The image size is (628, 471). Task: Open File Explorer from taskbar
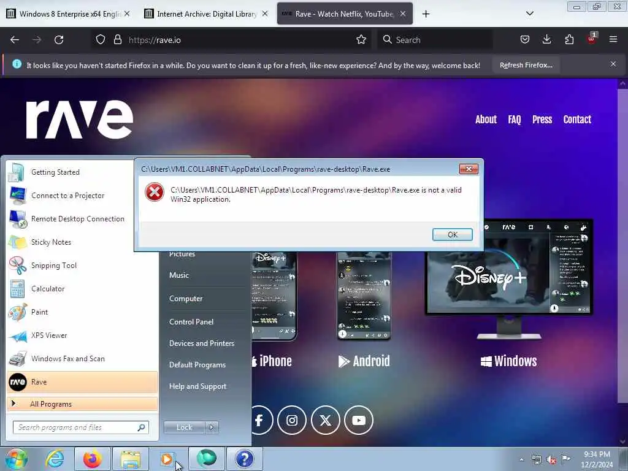(131, 459)
